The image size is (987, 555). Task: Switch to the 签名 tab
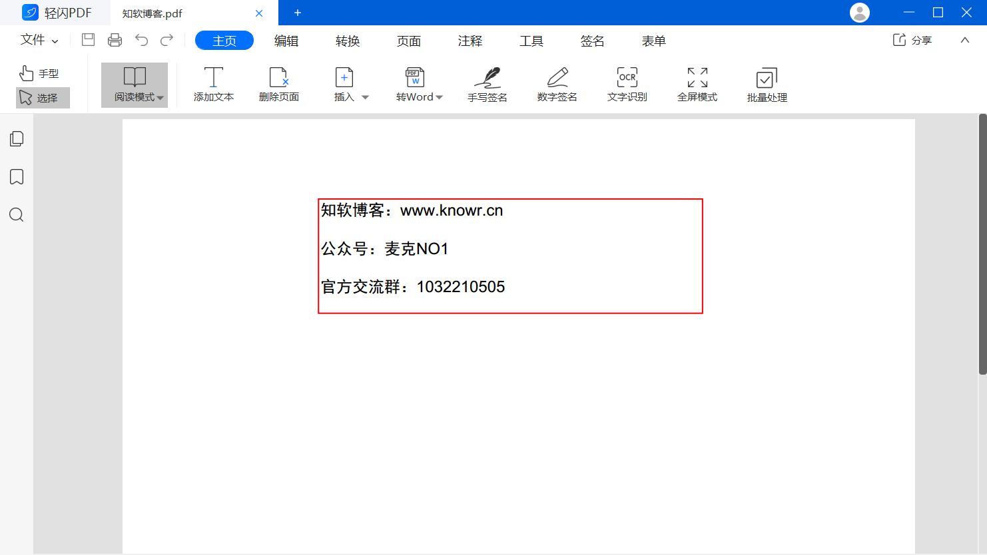592,41
